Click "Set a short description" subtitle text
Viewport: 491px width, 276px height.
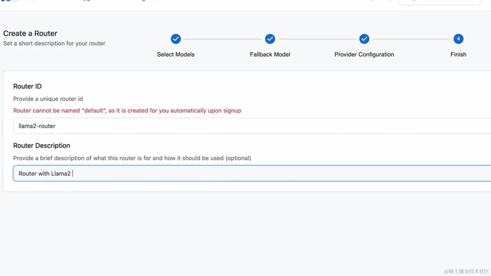(x=54, y=43)
